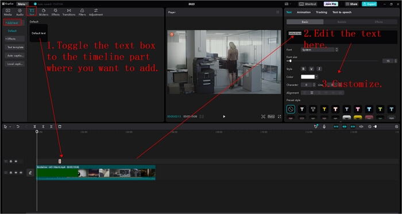The height and width of the screenshot is (214, 402).
Task: Toggle Underline text style
Action: pos(311,69)
